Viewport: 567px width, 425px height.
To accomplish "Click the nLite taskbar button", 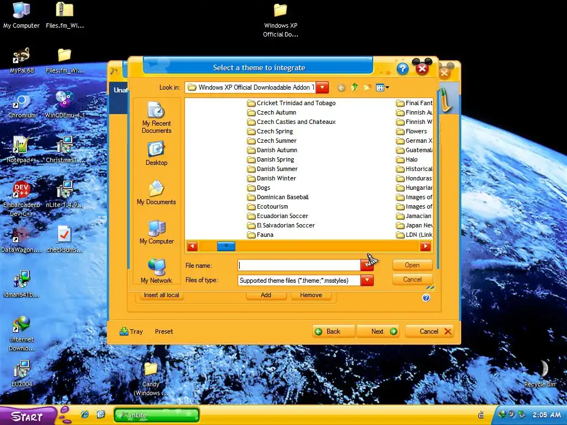I will (x=157, y=415).
